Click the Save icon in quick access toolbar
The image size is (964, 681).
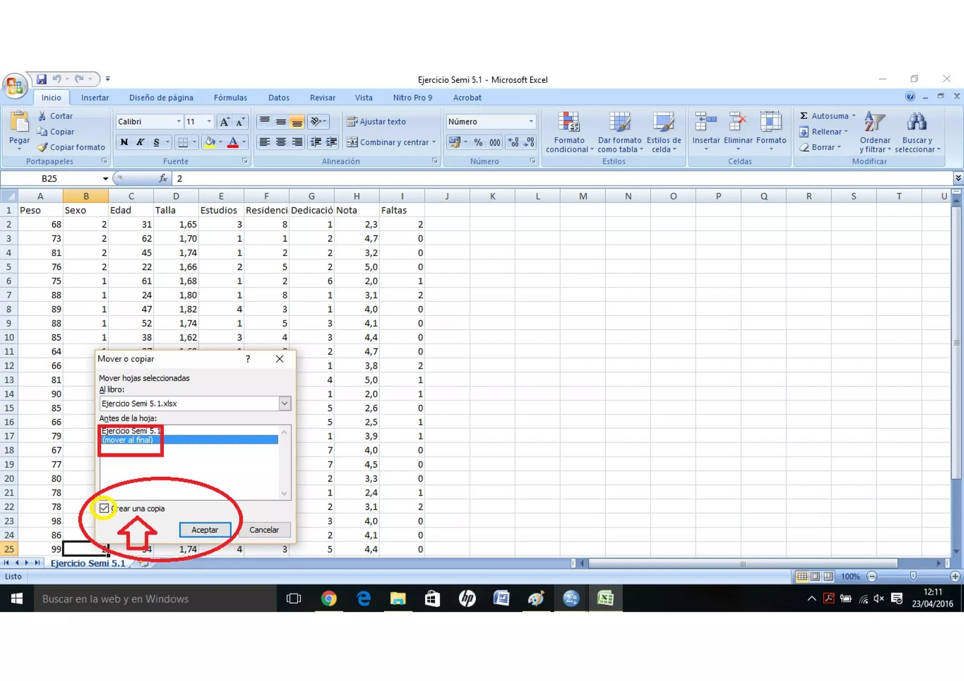pos(42,79)
